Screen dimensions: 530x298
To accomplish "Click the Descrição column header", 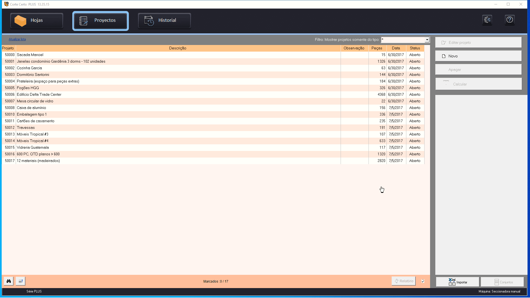I will (x=177, y=48).
